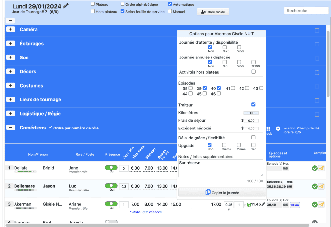Click the Recherche search field

[306, 11]
